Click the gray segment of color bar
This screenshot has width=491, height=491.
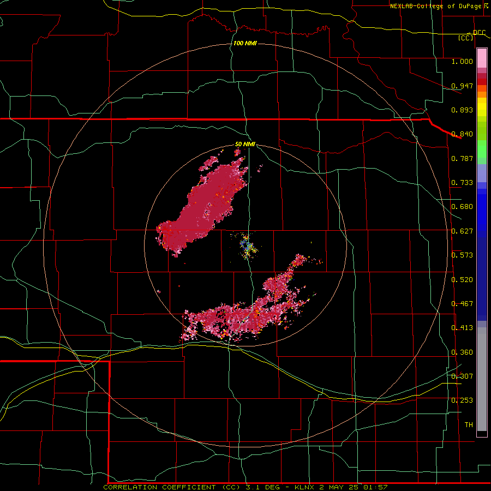pos(482,379)
